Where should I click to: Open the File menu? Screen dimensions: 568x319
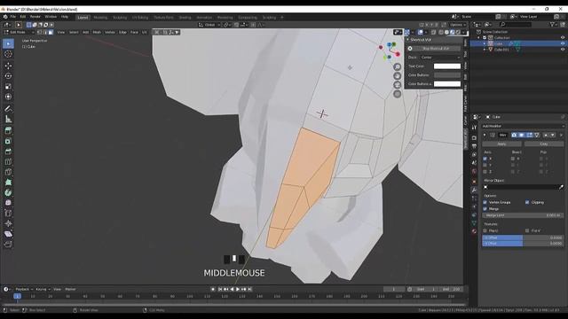(x=13, y=17)
